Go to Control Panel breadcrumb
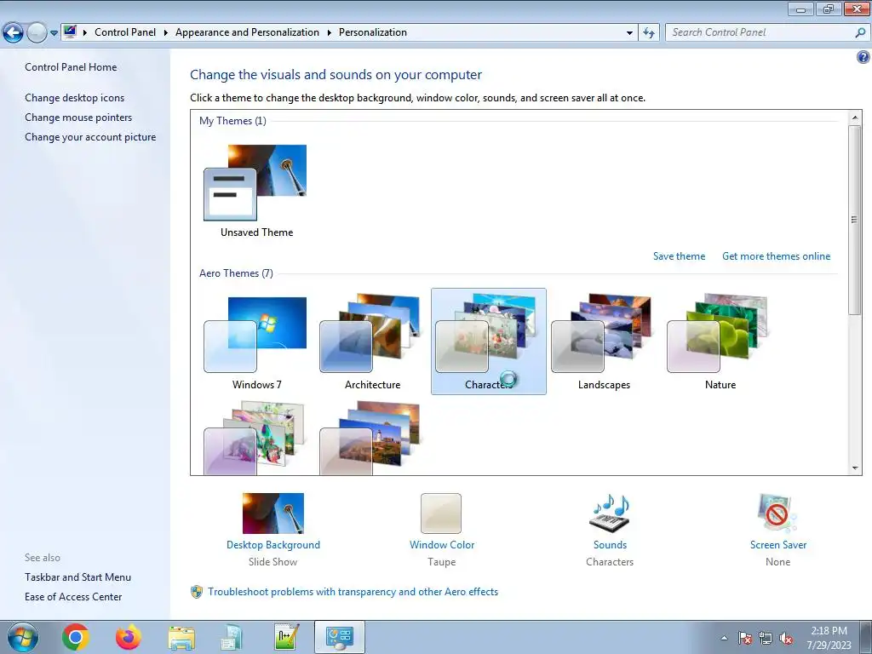This screenshot has width=872, height=654. [x=125, y=32]
